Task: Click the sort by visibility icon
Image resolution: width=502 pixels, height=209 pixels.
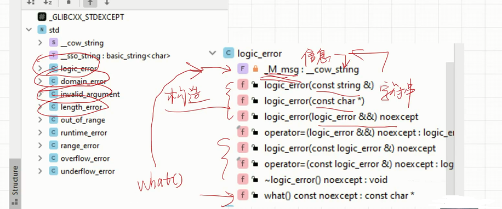Action: pos(30,2)
